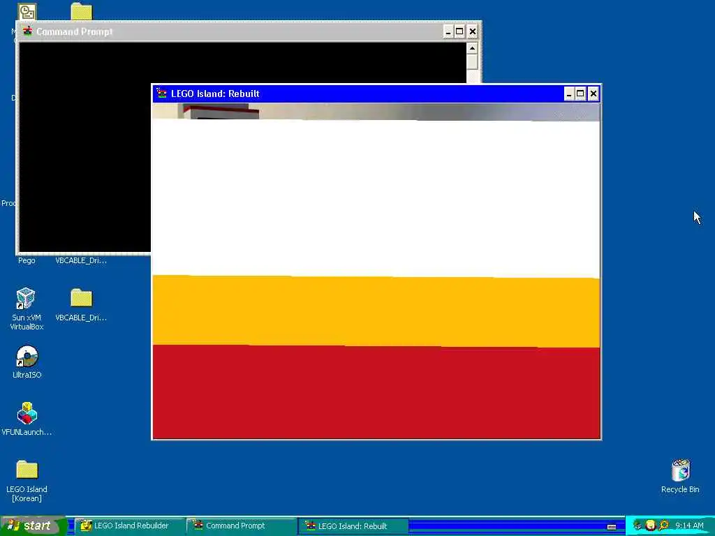Viewport: 715px width, 536px height.
Task: Open the LEGO Island [Korean] folder
Action: click(x=27, y=480)
